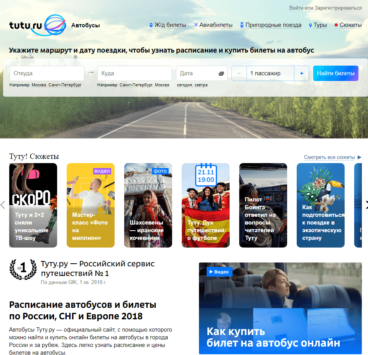Open the экзотическую страну story card
The width and height of the screenshot is (368, 355).
pos(320,205)
